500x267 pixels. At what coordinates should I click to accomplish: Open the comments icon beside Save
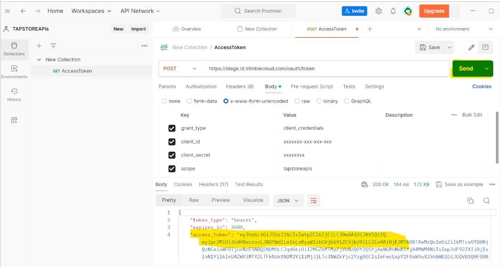(485, 47)
